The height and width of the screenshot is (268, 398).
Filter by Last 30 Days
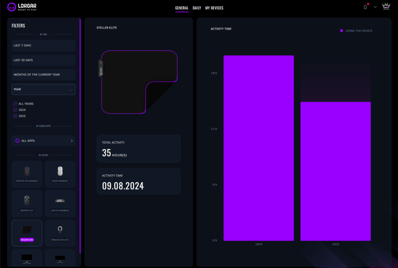(x=43, y=60)
